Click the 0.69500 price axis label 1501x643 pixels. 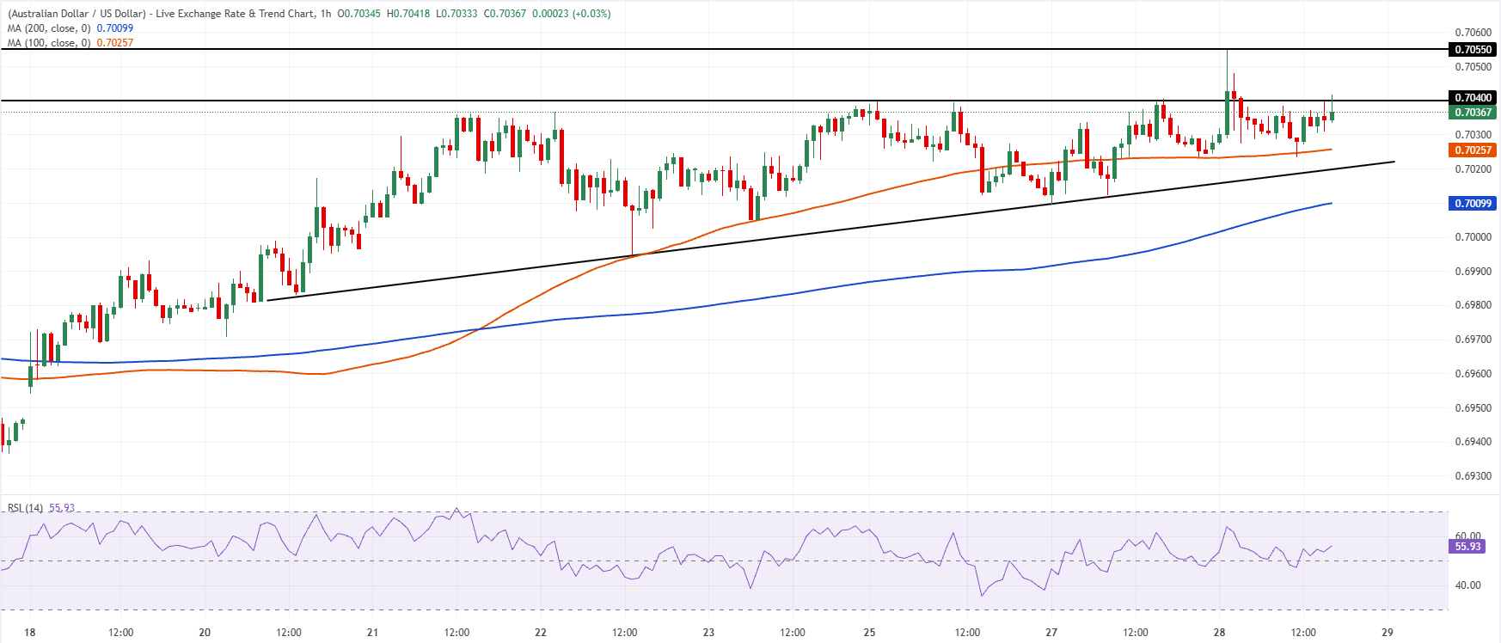pyautogui.click(x=1473, y=407)
